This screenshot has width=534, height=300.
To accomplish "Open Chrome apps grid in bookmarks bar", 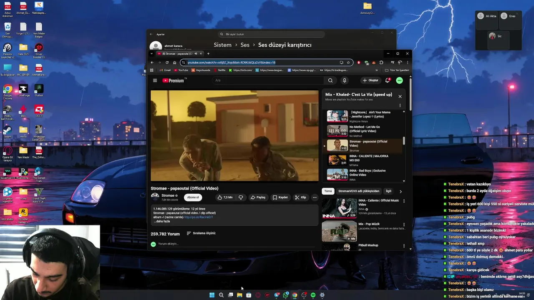I will click(x=152, y=70).
